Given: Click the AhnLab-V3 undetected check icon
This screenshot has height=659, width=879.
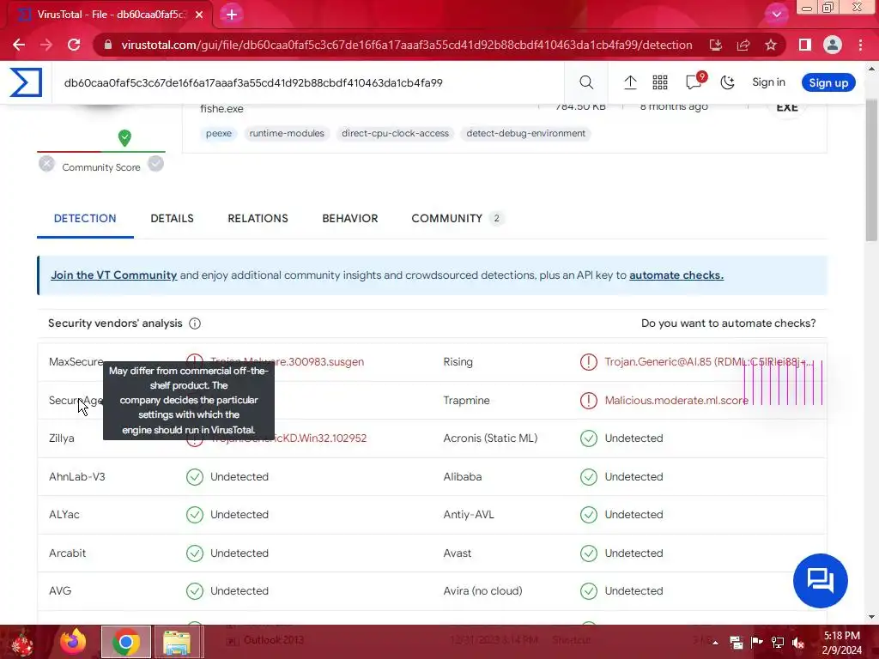Looking at the screenshot, I should 195,477.
